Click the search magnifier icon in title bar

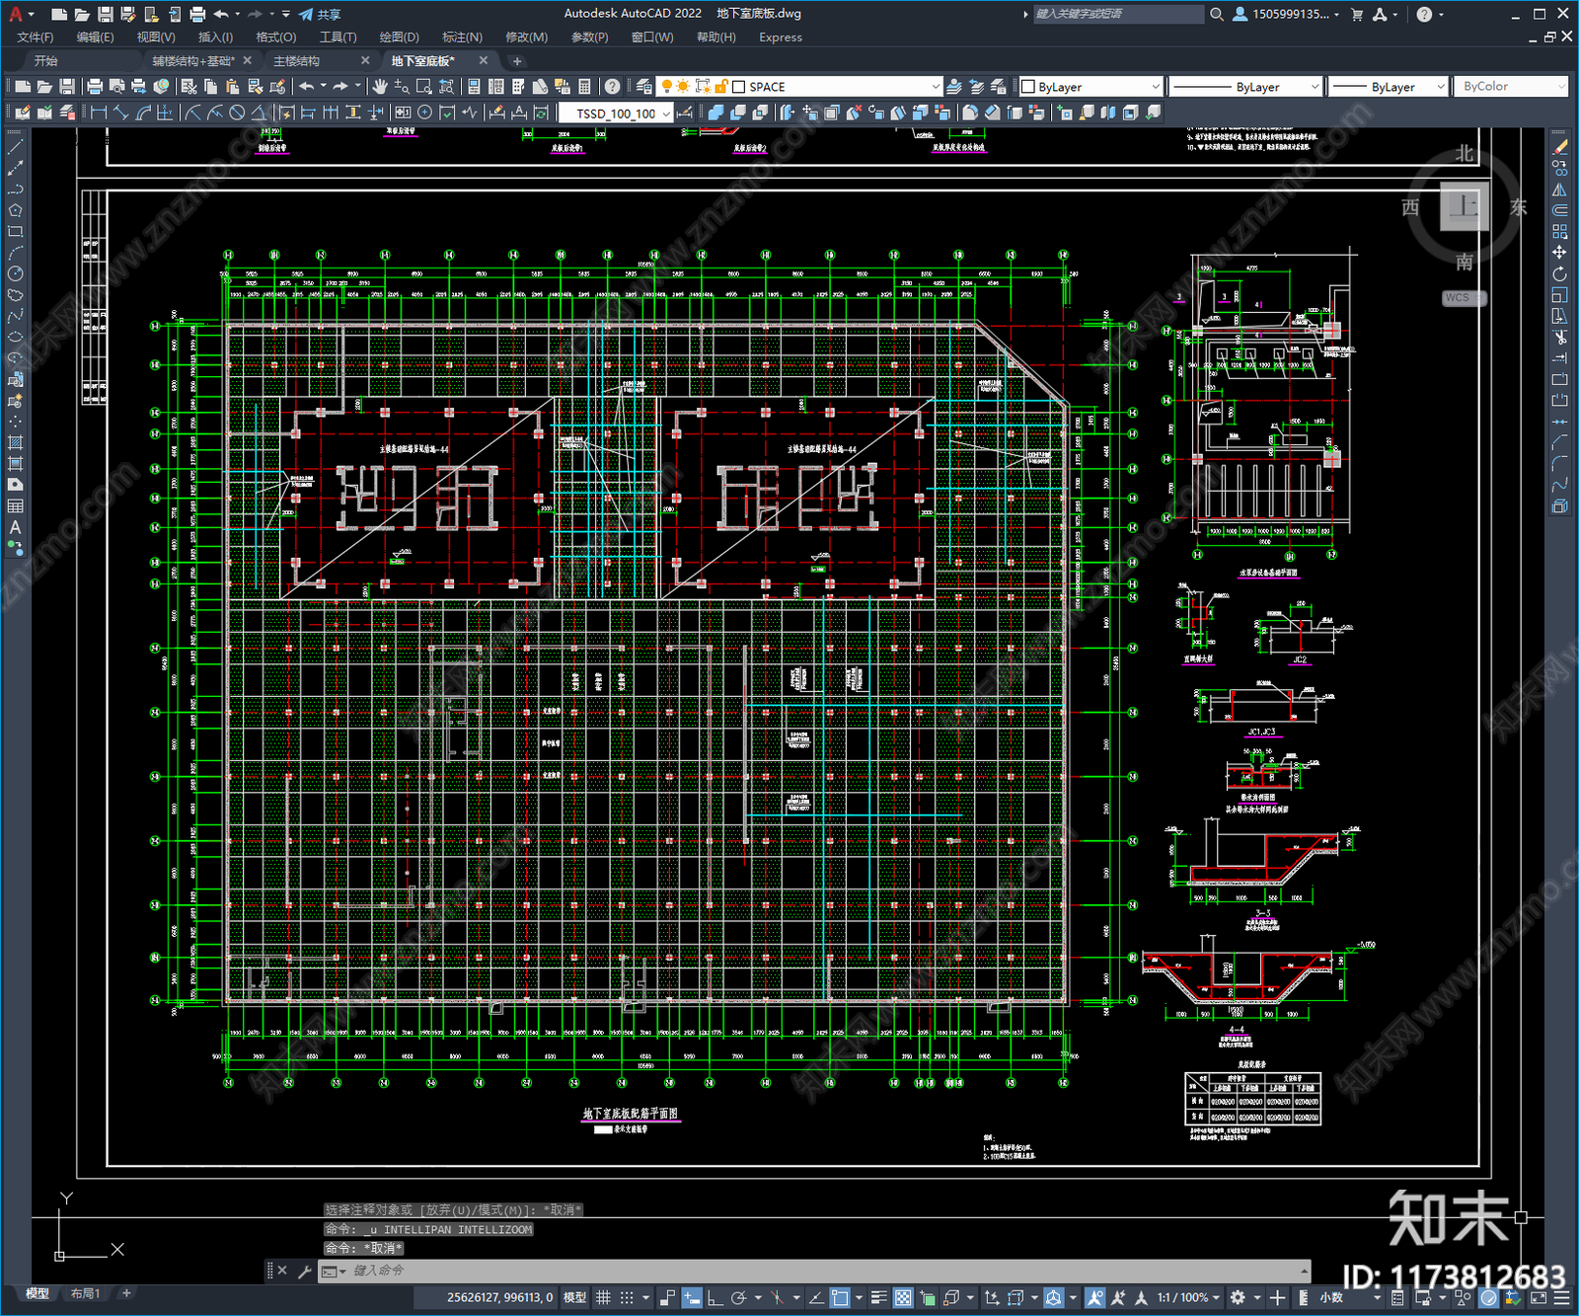[1217, 14]
